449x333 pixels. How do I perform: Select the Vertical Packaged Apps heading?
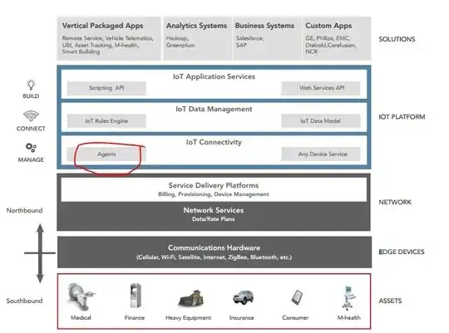[x=102, y=26]
